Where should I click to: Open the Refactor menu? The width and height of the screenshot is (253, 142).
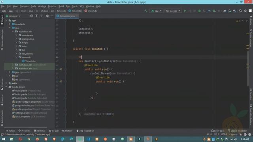(x=52, y=6)
